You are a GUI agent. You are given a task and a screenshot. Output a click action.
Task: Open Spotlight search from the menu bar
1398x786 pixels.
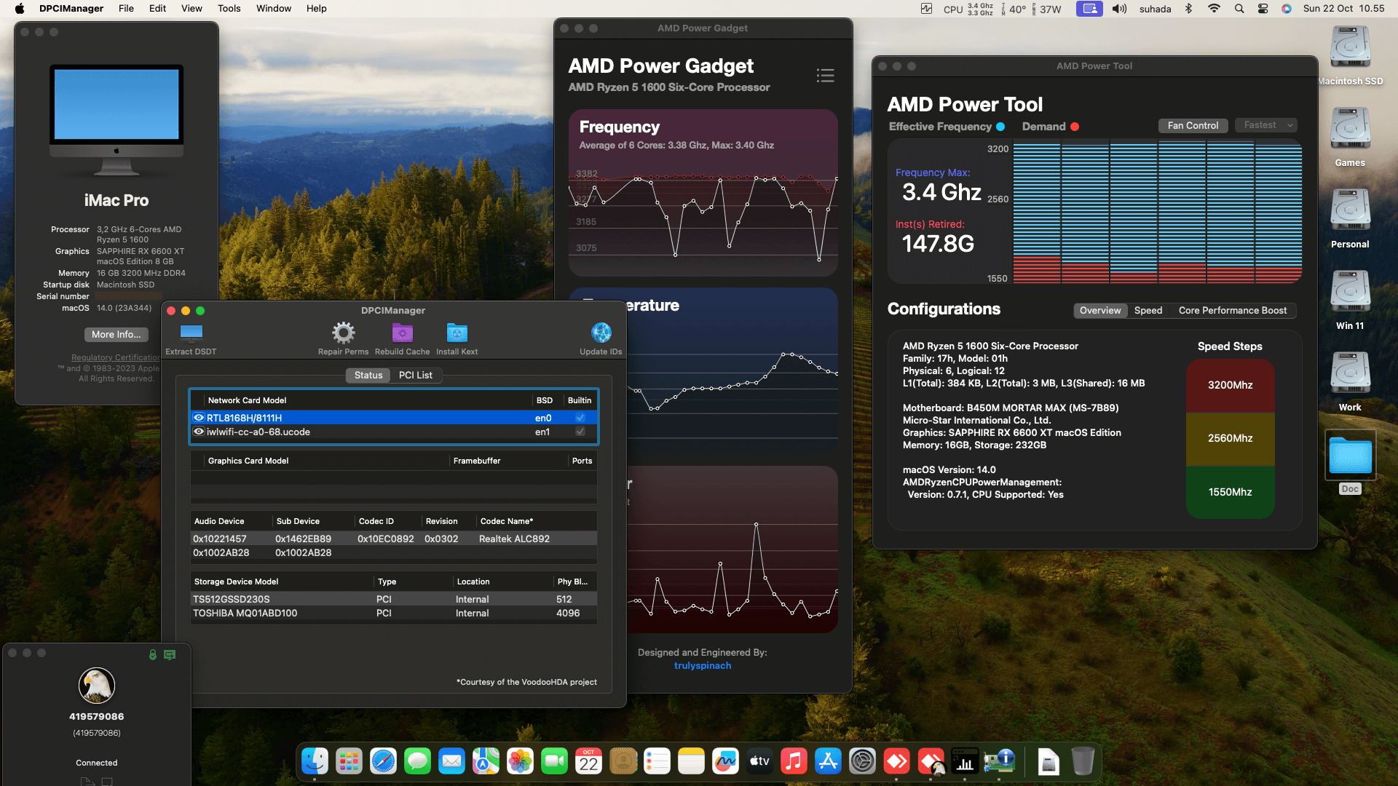tap(1239, 9)
